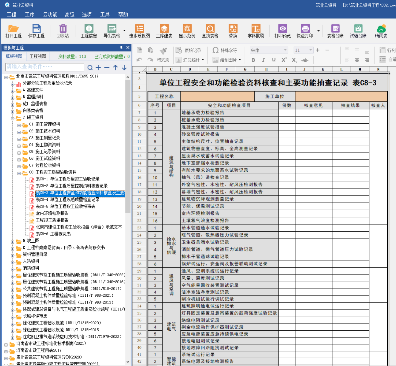Show examples via 显示范例
Image resolution: width=396 pixels, height=366 pixels.
pos(187,31)
